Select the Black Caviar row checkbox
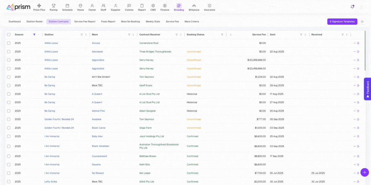371x185 pixels. (x=9, y=128)
